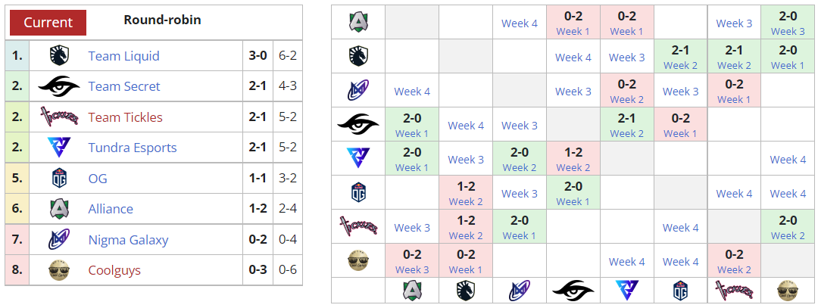
Task: Click the rank 1 cell beside Team Liquid
Action: 17,56
